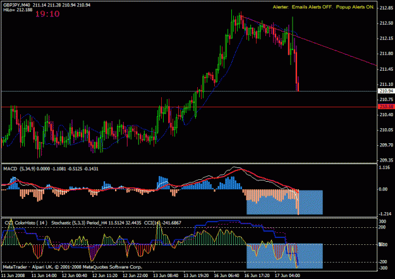Screen dimensions: 395x279
Task: Click the 211.10 price axis label
Action: (x=386, y=85)
